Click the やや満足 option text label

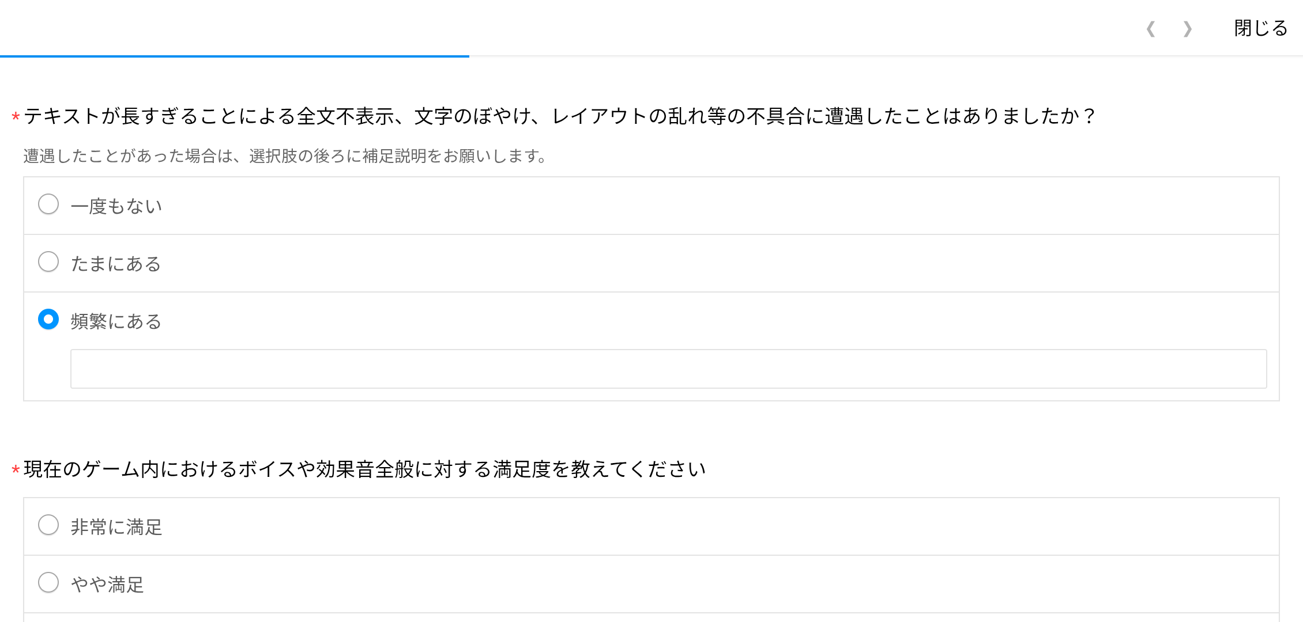coord(107,585)
